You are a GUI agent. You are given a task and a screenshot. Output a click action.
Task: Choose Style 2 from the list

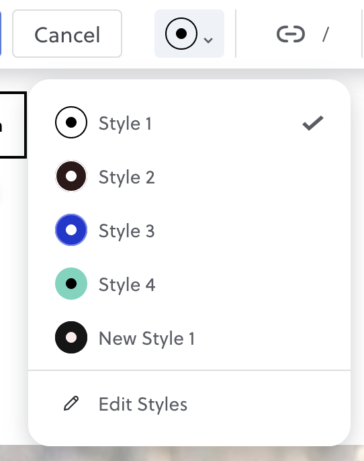click(x=189, y=176)
